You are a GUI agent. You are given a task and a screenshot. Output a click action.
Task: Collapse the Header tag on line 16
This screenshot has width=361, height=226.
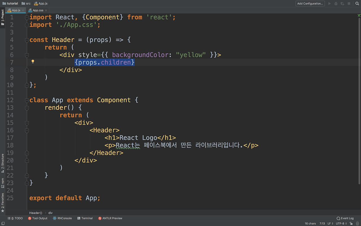pos(27,131)
